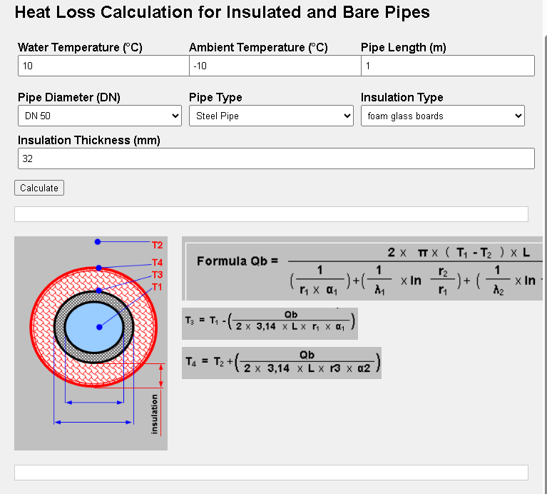Click the Calculate button
The width and height of the screenshot is (547, 494).
click(39, 188)
